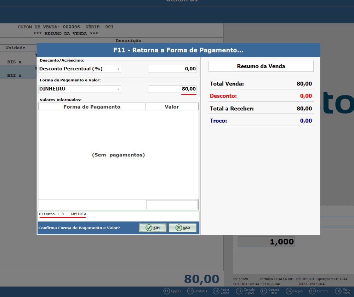
Task: Click the F11 - Retorna a Forma de Pagamento title
Action: point(178,50)
